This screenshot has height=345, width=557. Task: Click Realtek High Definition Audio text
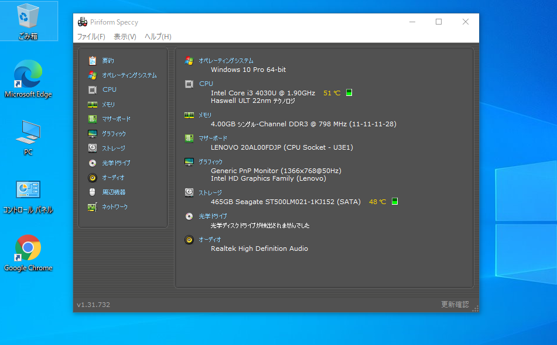tap(259, 249)
